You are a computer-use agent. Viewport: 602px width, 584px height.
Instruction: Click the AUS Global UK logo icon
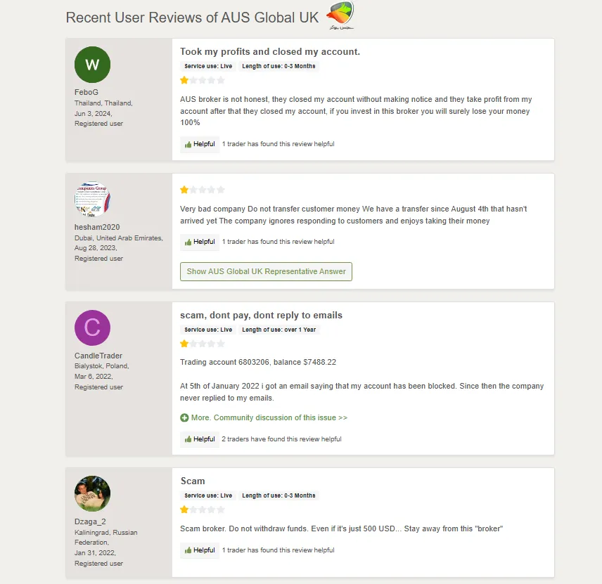pos(341,15)
